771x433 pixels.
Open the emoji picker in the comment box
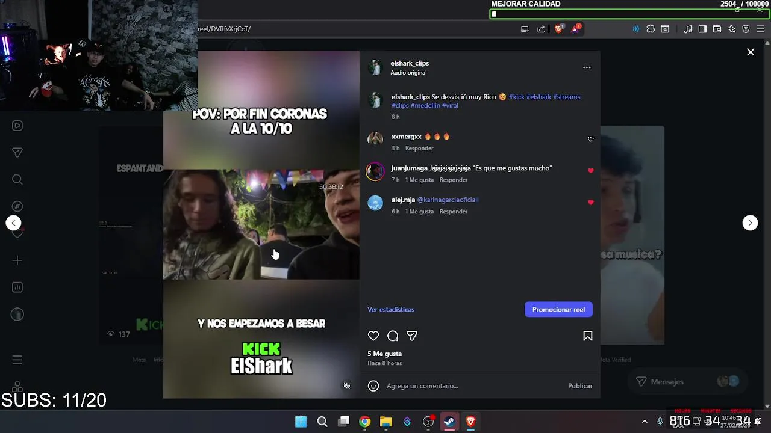(x=373, y=386)
